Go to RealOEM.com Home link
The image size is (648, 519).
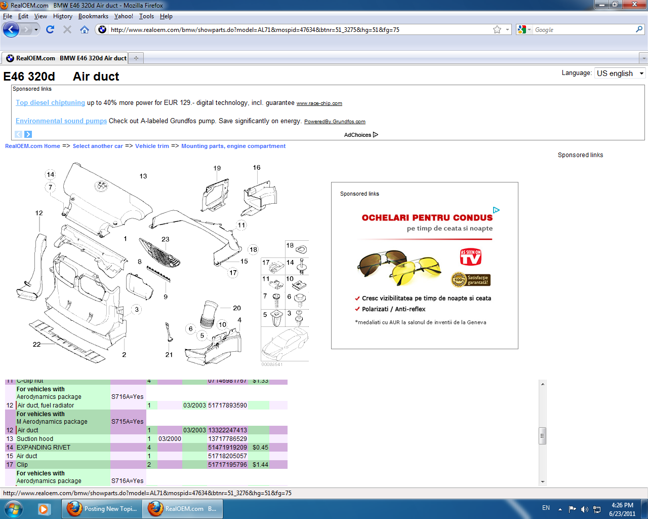pos(32,146)
